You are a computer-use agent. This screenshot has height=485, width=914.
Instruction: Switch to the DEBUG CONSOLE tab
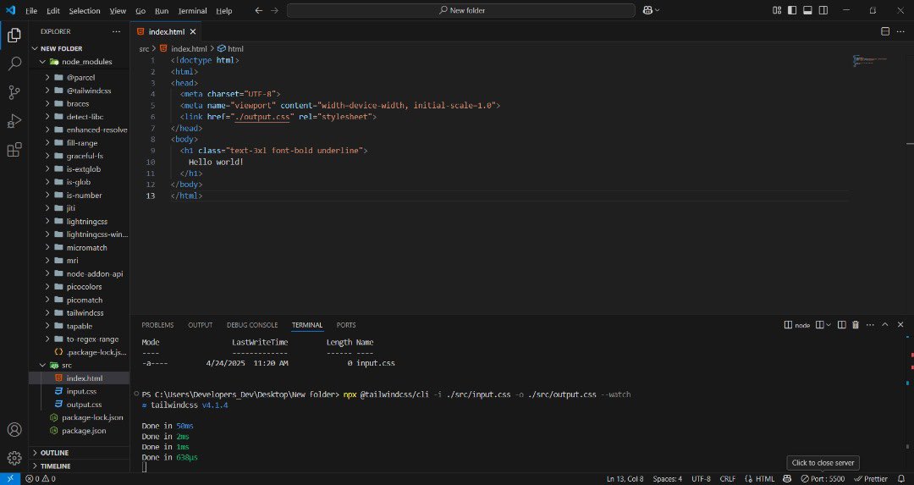coord(252,325)
